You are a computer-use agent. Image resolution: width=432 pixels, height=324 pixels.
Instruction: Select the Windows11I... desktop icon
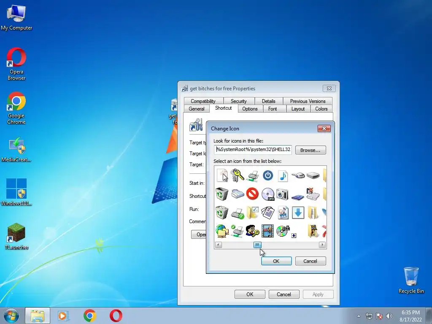click(x=16, y=192)
